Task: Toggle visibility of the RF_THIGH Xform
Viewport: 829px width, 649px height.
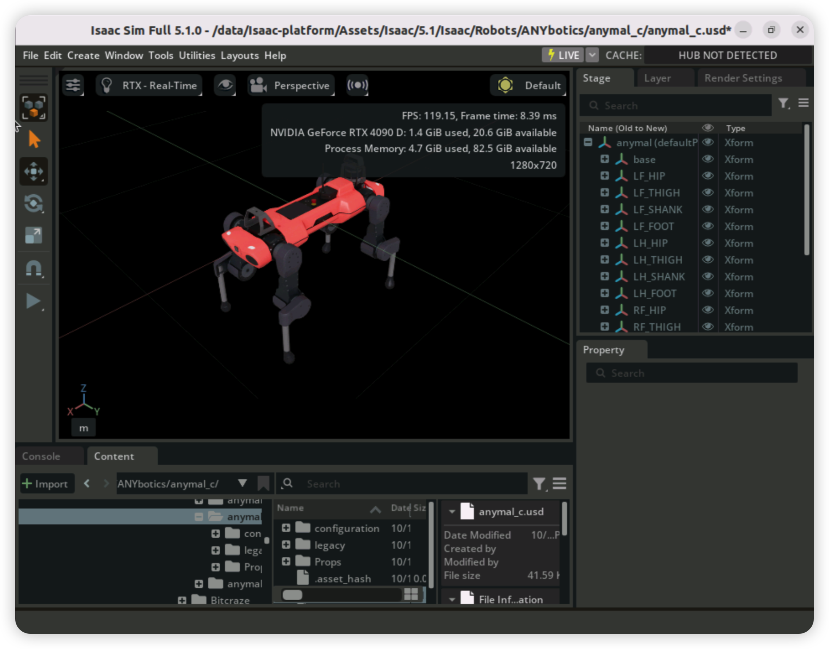Action: point(708,327)
